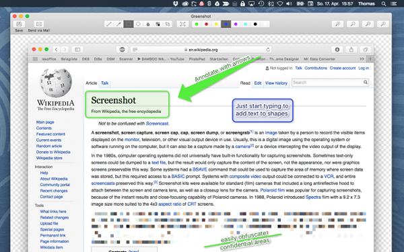
Task: Pick the green color swatch
Action: (197, 24)
